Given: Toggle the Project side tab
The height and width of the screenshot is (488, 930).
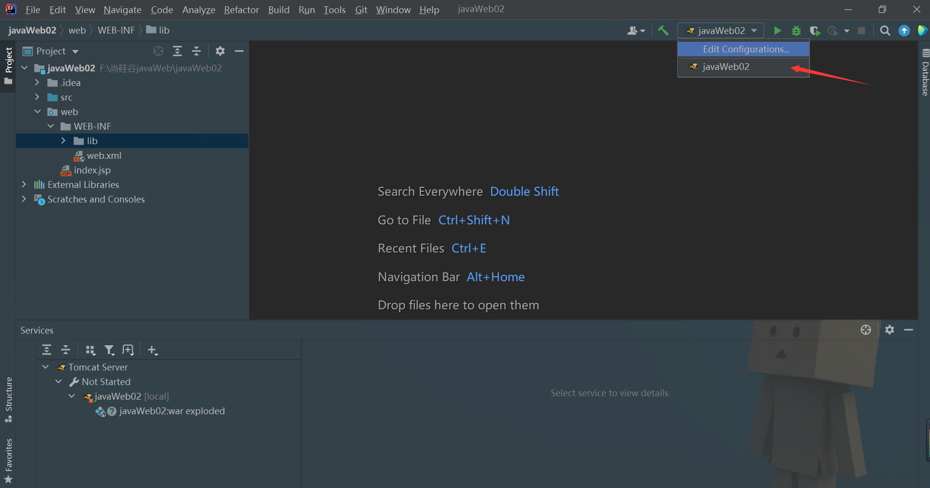Looking at the screenshot, I should pos(8,66).
